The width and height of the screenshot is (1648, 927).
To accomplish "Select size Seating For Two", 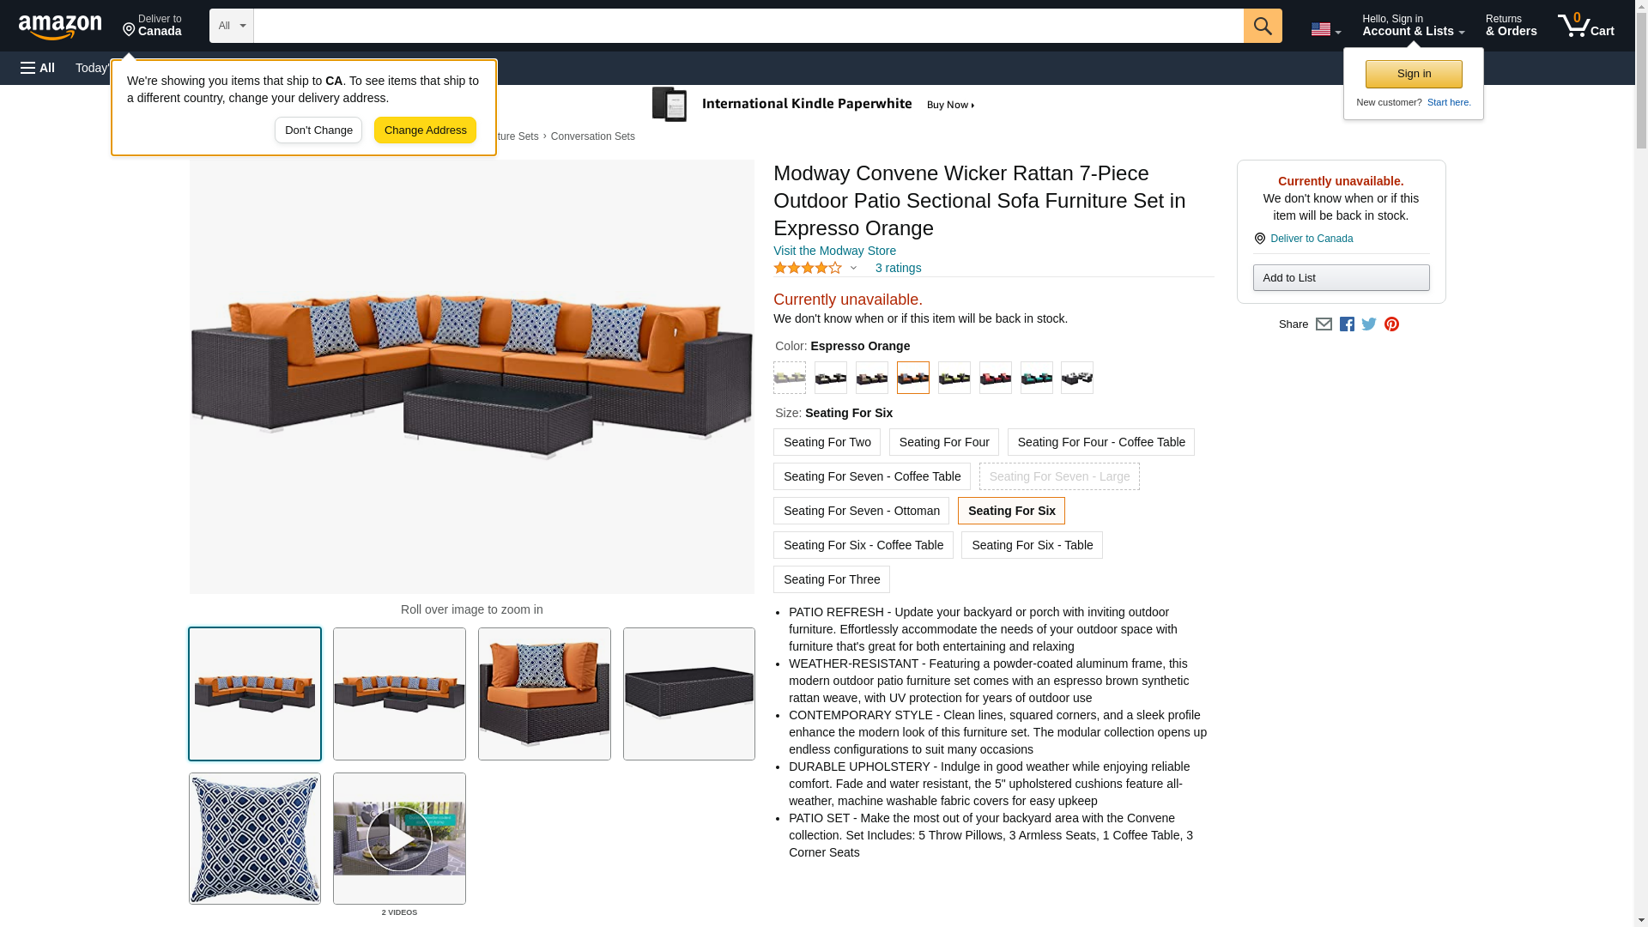I will click(827, 442).
